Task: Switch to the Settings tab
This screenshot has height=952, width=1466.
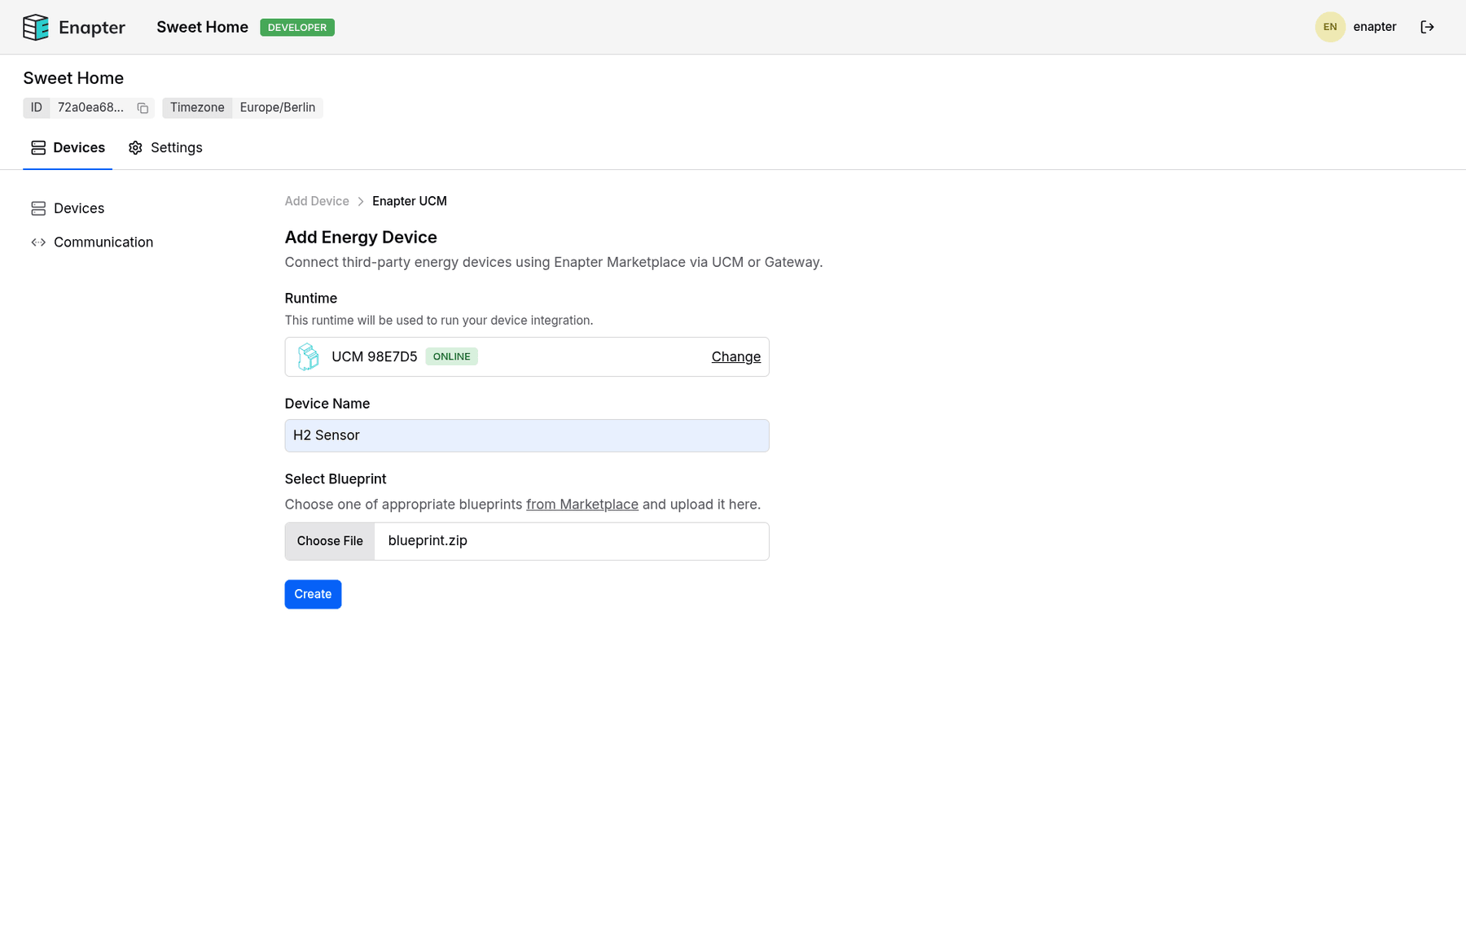Action: tap(176, 147)
